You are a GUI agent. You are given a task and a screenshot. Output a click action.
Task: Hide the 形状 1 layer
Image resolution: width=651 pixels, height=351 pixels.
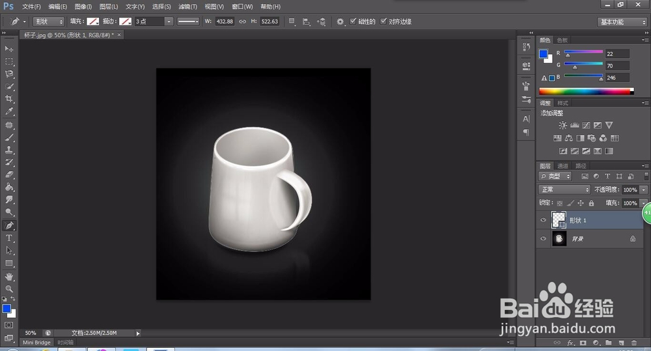click(x=543, y=220)
